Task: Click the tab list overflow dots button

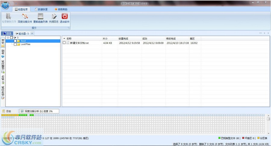Action: [x=260, y=33]
